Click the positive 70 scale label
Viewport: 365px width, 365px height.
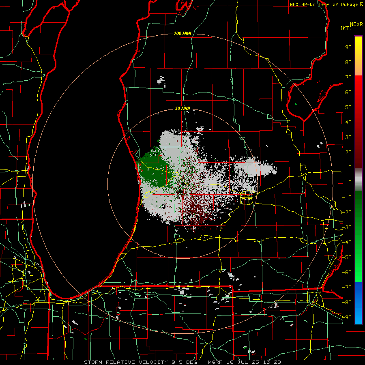coord(348,77)
